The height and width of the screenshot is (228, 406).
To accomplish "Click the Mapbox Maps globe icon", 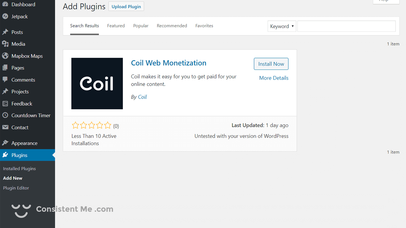I will [x=5, y=56].
